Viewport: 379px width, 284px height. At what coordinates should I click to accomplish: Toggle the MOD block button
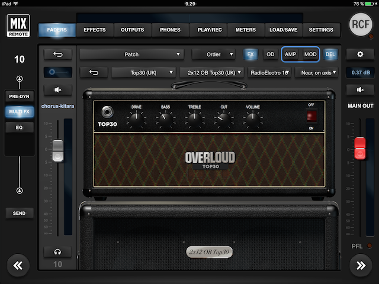coord(310,54)
